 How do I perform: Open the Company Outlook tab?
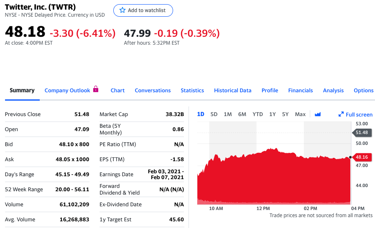click(67, 91)
